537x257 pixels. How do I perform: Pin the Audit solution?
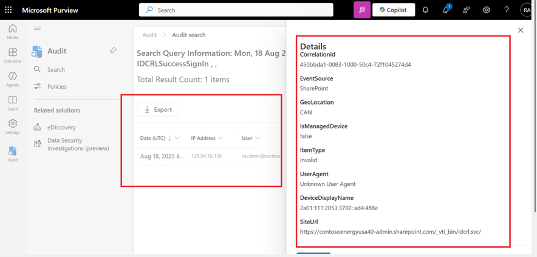(113, 51)
